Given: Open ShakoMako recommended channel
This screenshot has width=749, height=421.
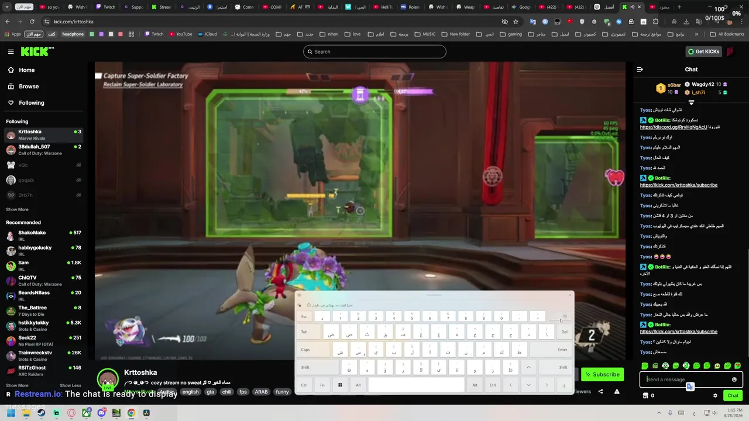Looking at the screenshot, I should (42, 236).
